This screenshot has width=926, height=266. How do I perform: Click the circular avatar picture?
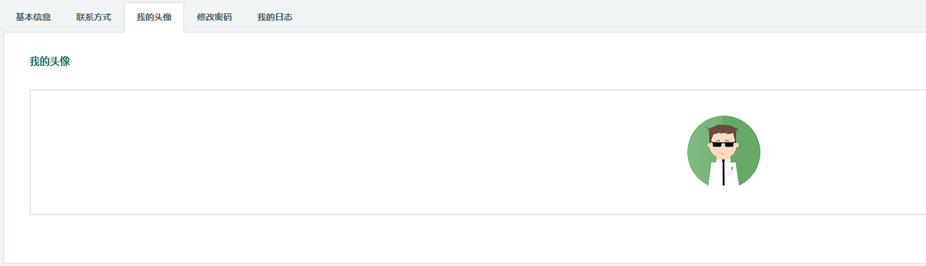724,152
